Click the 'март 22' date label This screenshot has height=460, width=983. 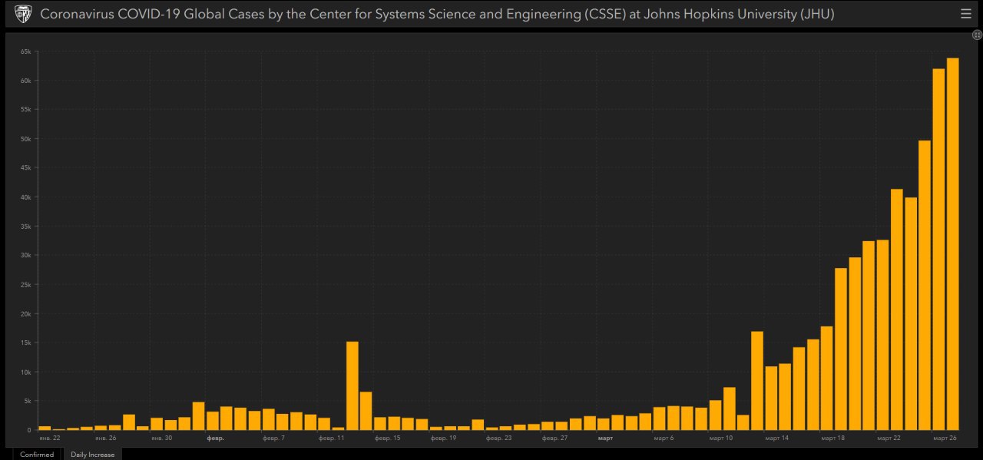click(x=889, y=438)
